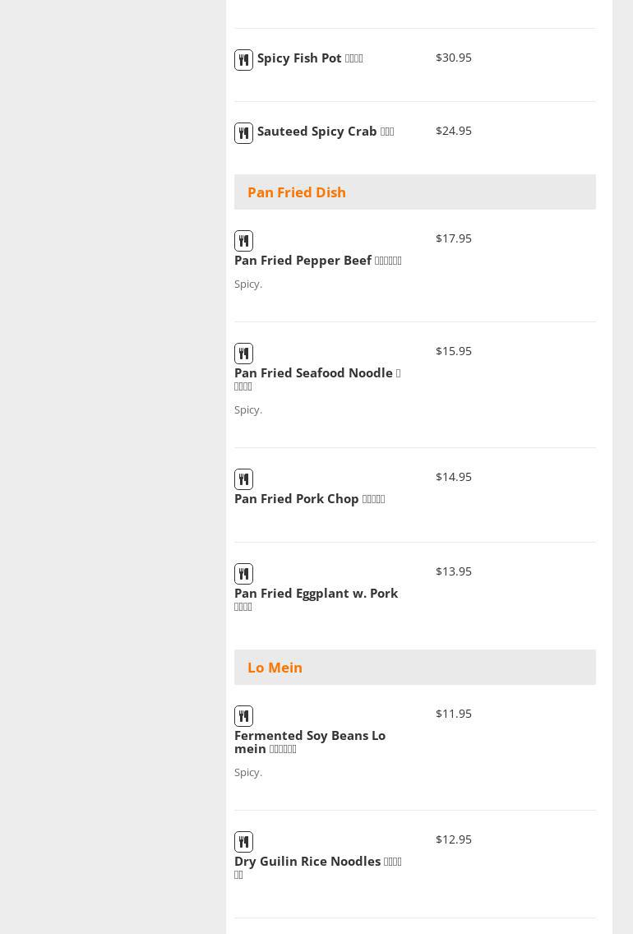The width and height of the screenshot is (633, 934).
Task: Pick Fermented Soy Beans Lo mein
Action: pos(309,742)
